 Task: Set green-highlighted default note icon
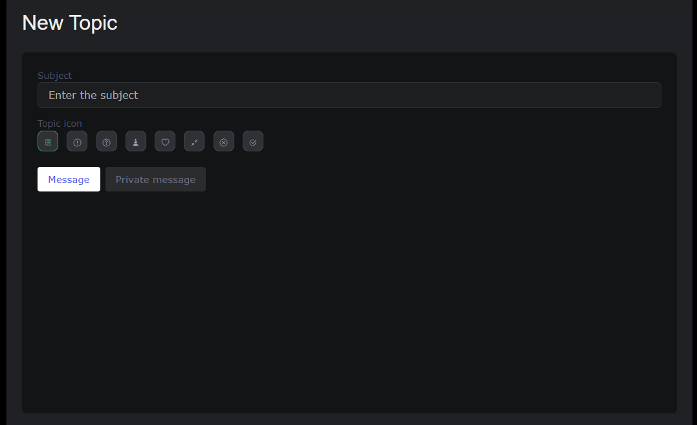[x=48, y=141]
